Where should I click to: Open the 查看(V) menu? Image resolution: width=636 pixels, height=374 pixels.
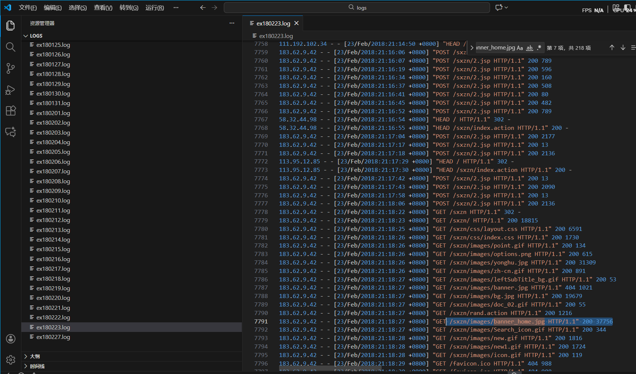103,8
